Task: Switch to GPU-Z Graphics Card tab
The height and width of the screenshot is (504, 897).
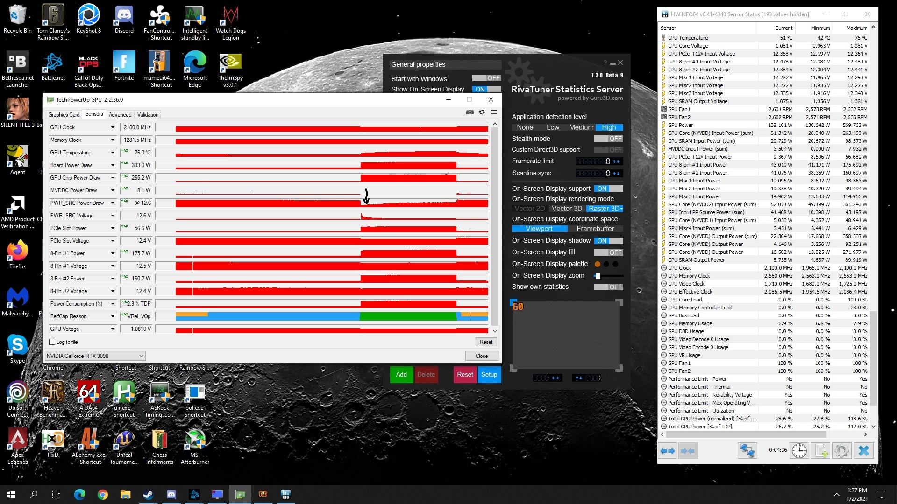Action: (x=64, y=115)
